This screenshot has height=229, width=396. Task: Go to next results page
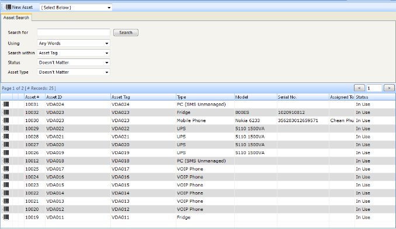[389, 88]
